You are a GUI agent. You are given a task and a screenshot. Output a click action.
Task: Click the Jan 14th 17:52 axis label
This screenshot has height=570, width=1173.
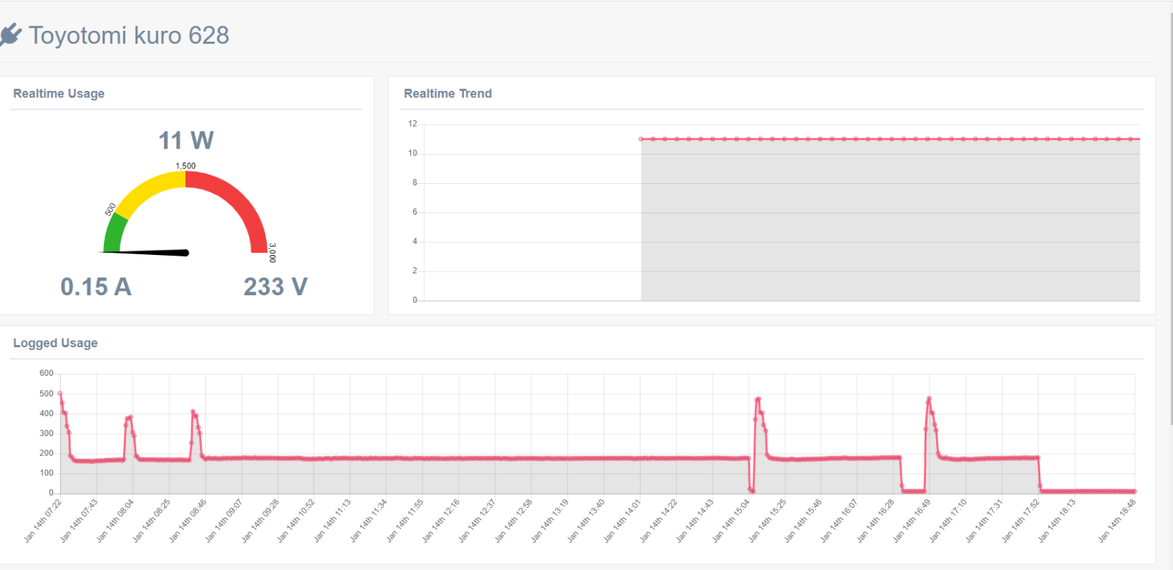(x=1021, y=521)
